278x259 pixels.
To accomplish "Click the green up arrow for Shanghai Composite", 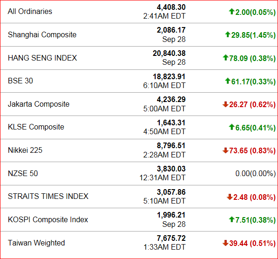I will [228, 34].
